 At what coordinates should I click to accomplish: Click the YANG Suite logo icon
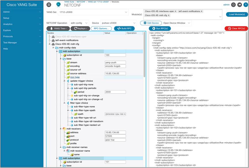pyautogui.click(x=59, y=5)
